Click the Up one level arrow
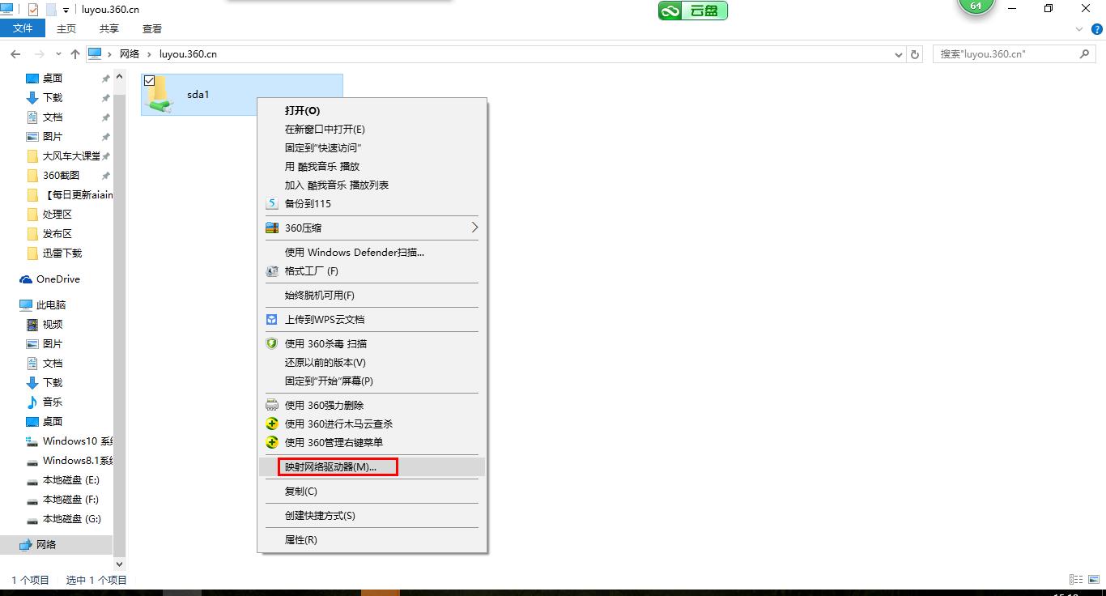Image resolution: width=1106 pixels, height=596 pixels. point(75,54)
